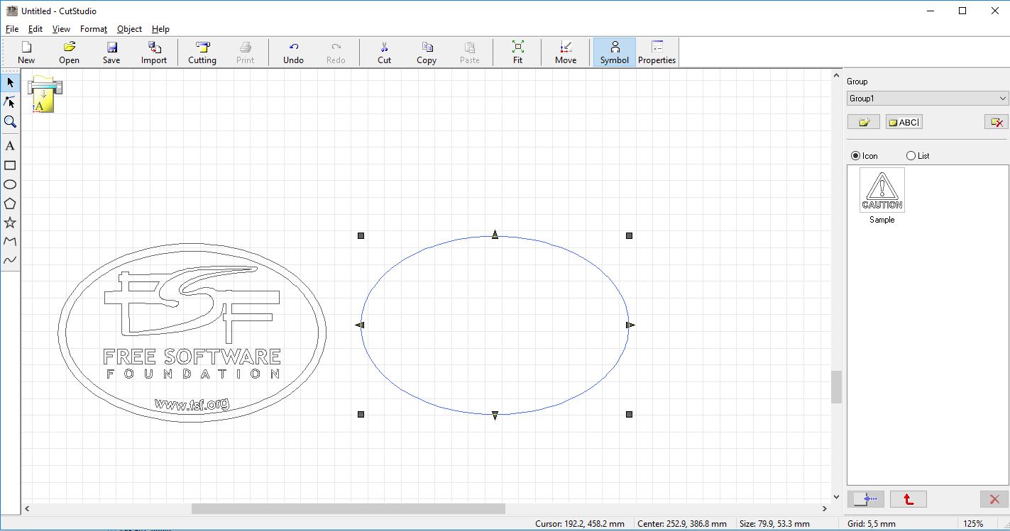Click the ellipse's top-right corner handle
This screenshot has height=531, width=1010.
coord(629,235)
